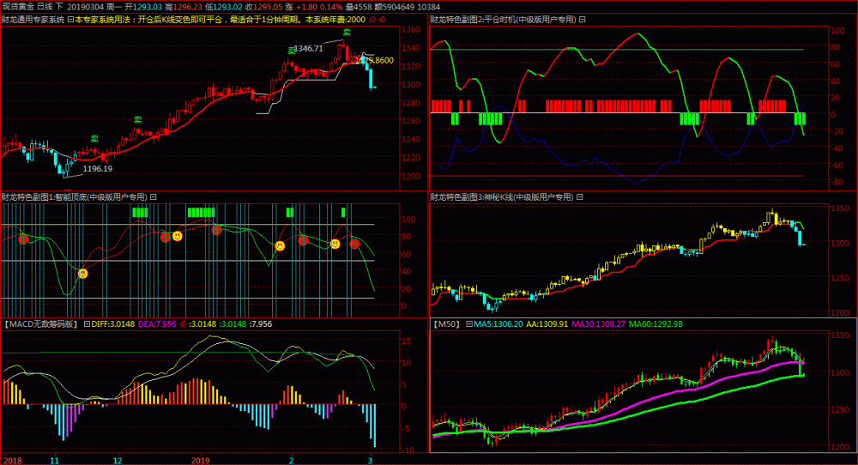This screenshot has height=465, width=858.
Task: Click the longest cyan MACD bar at right
Action: click(x=375, y=426)
